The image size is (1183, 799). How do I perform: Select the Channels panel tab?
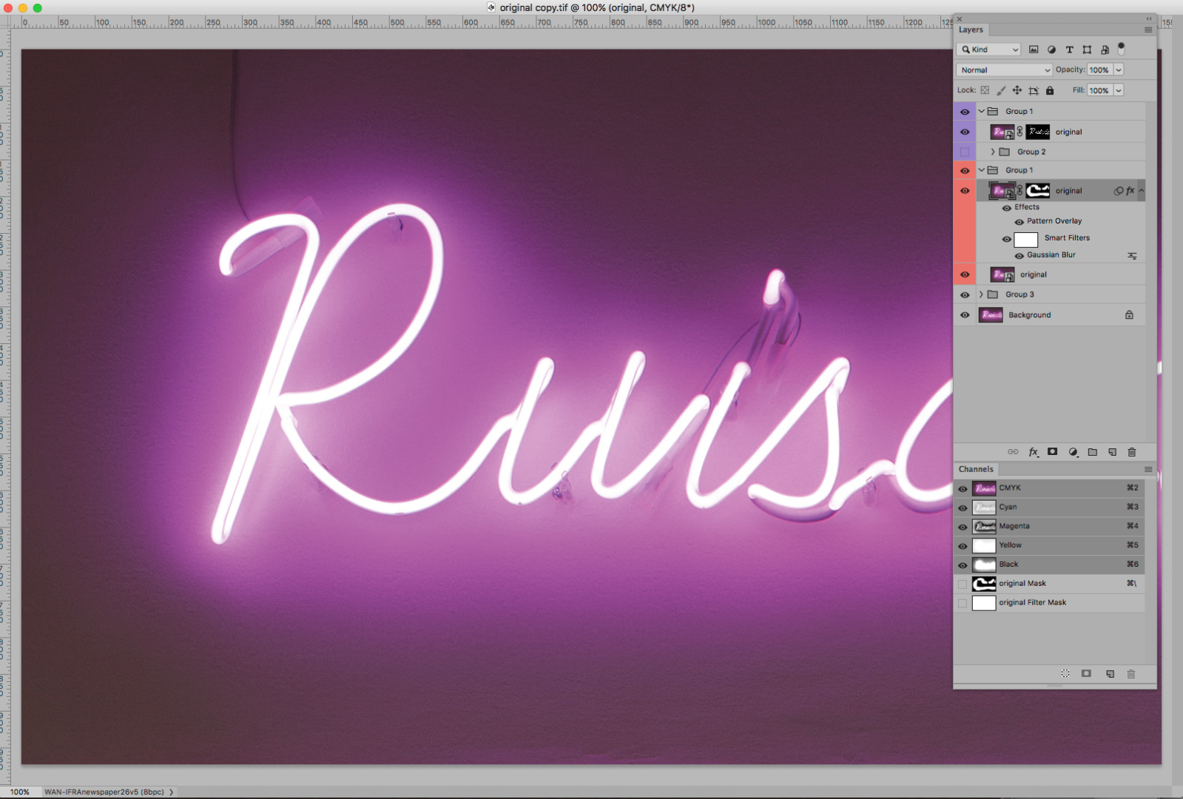pyautogui.click(x=976, y=469)
